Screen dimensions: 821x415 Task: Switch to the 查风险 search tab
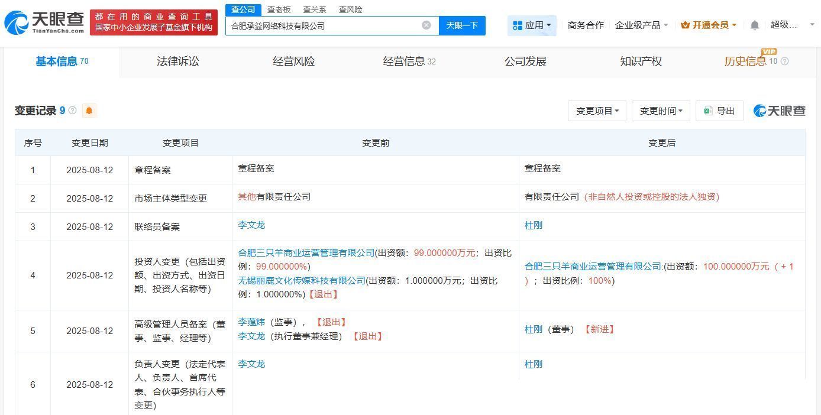pyautogui.click(x=350, y=9)
